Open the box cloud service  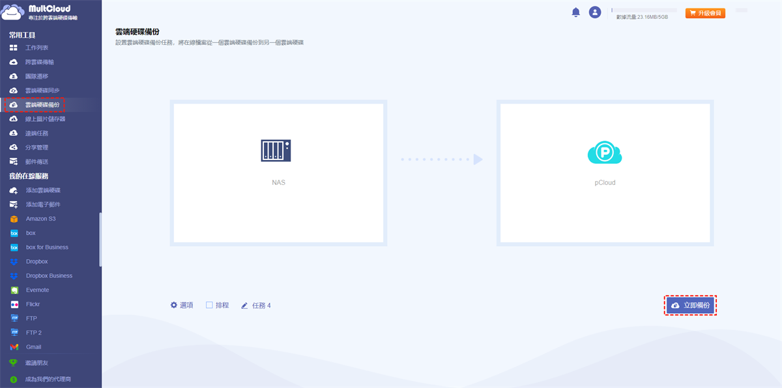tap(31, 233)
